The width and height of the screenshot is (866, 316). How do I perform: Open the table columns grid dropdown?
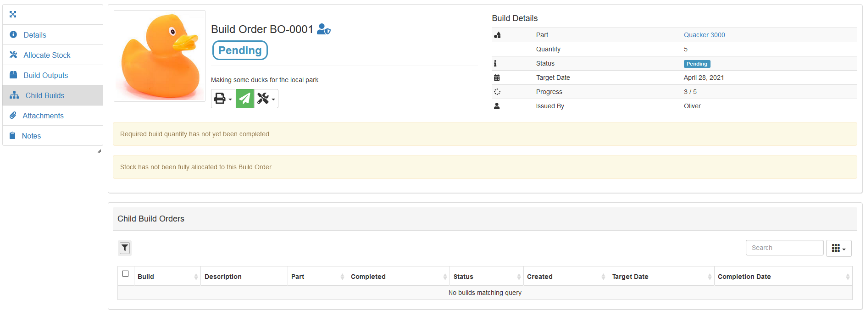[838, 248]
